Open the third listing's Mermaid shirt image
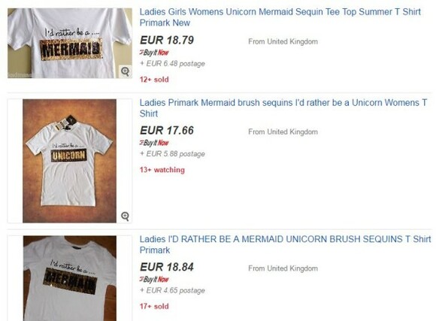This screenshot has width=436, height=321. 69,278
